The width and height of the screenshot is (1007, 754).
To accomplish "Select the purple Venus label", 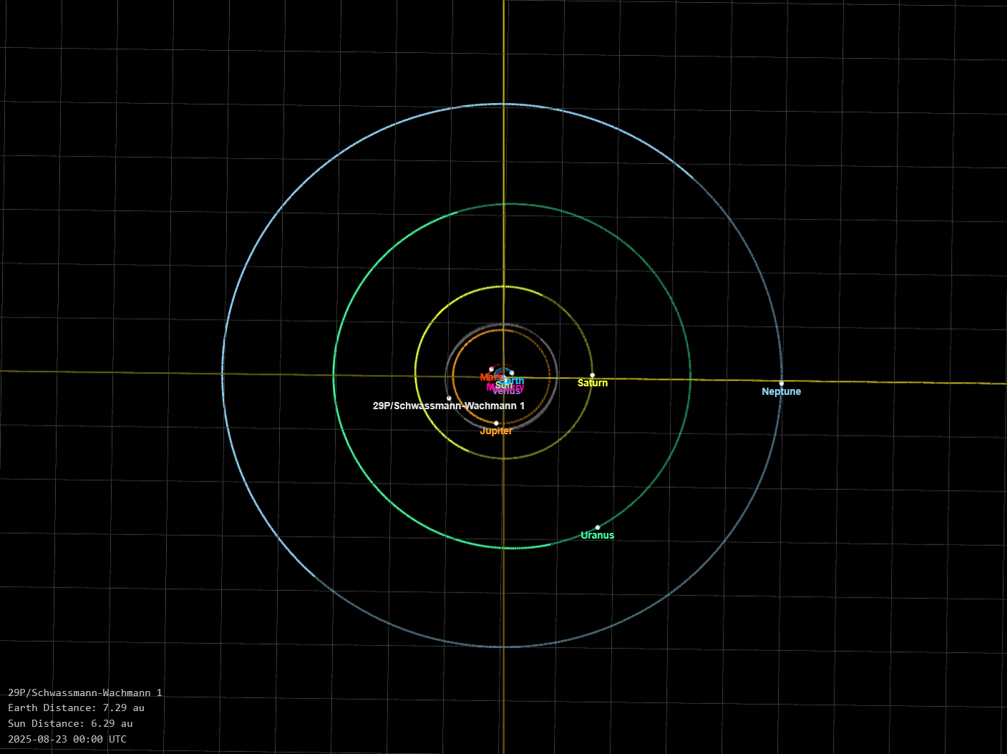I will [x=507, y=391].
